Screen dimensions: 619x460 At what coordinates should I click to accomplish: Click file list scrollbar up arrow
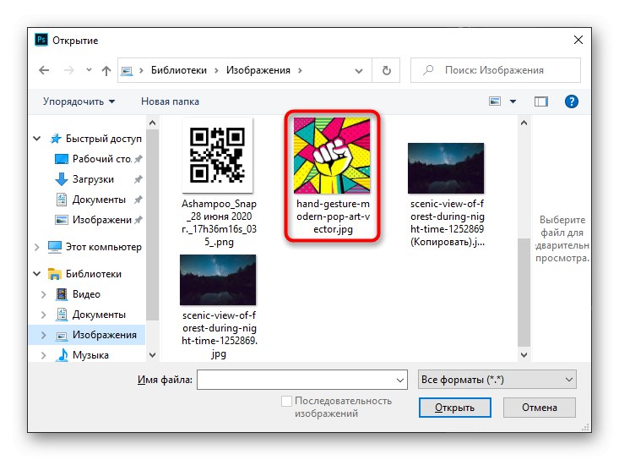click(x=524, y=123)
